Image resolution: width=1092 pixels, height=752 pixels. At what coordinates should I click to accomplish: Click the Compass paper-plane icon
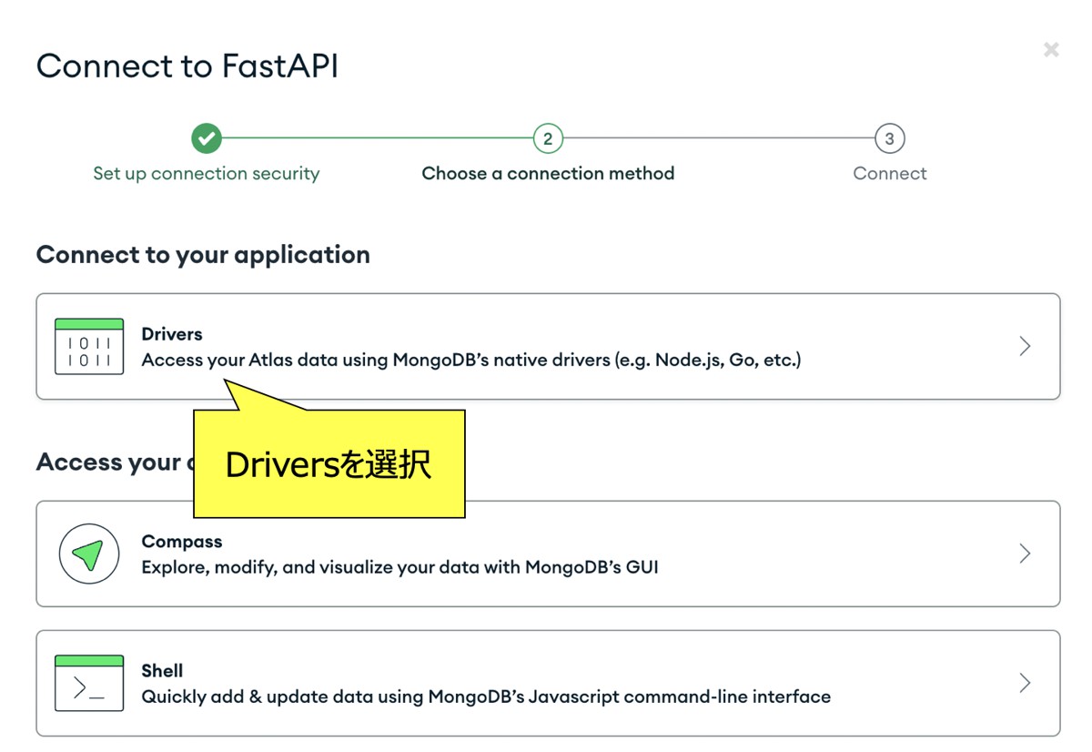89,554
